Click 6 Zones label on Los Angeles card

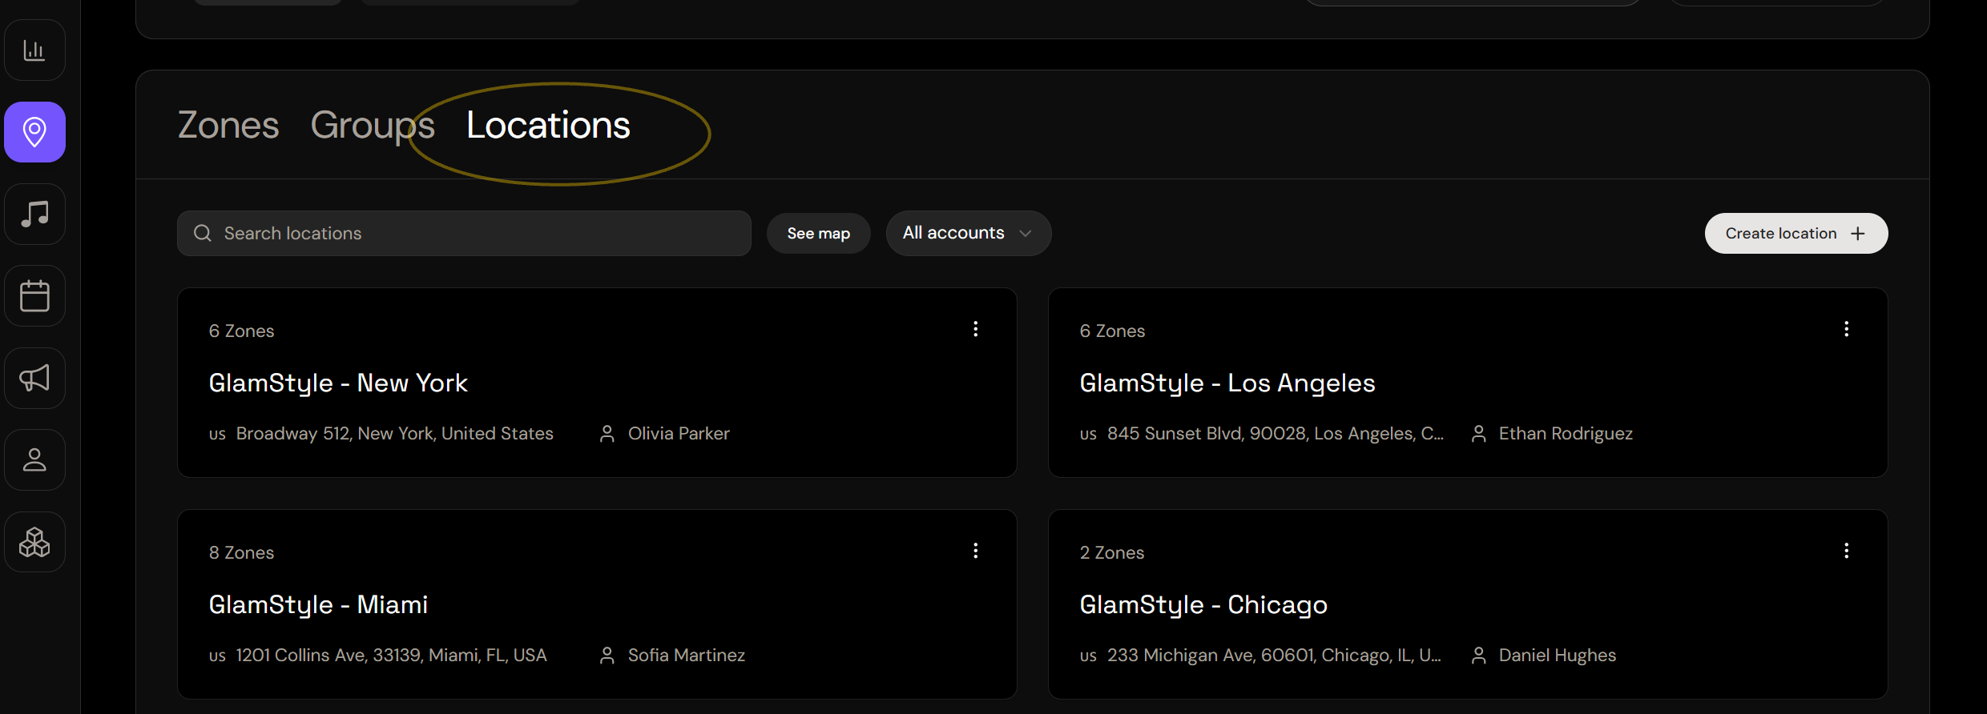pyautogui.click(x=1112, y=331)
